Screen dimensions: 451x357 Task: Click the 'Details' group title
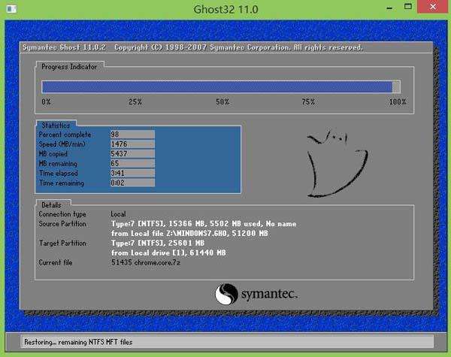click(x=51, y=205)
